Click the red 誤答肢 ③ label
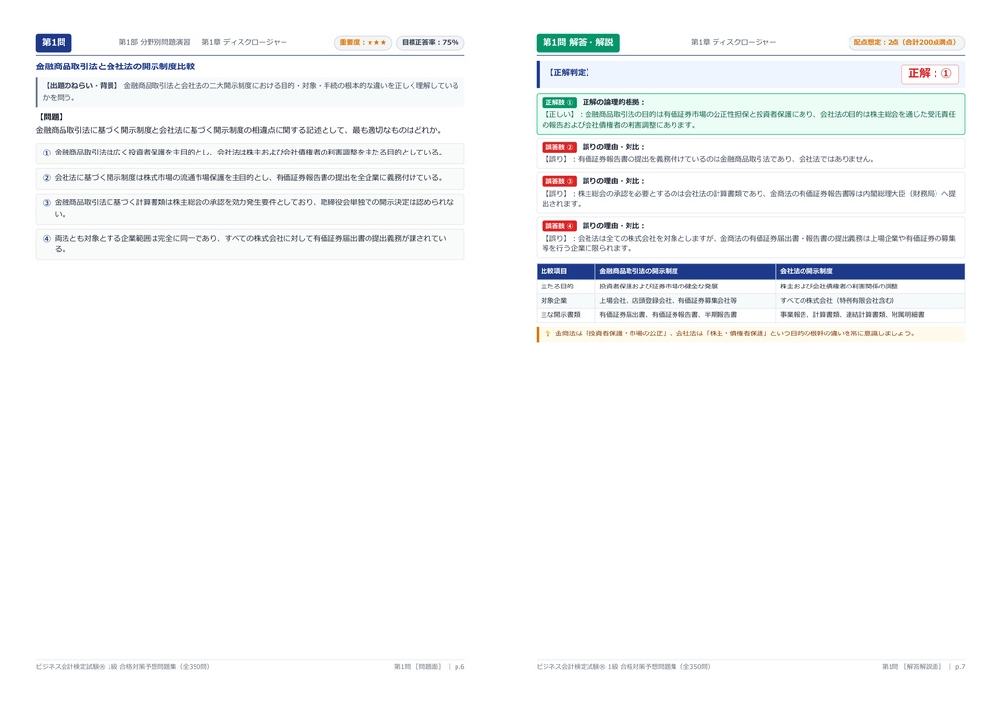The height and width of the screenshot is (708, 1001). click(559, 181)
